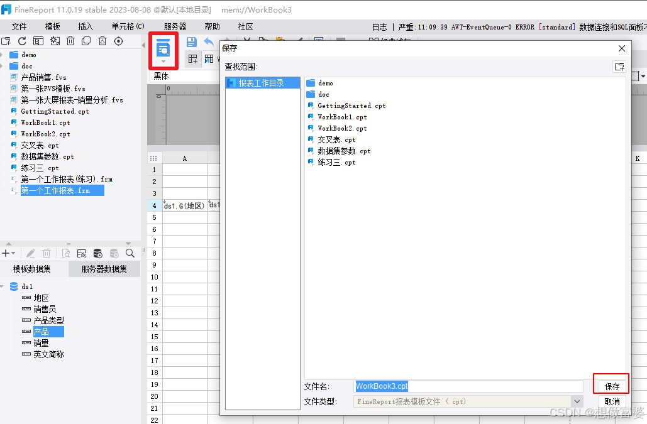Open the 插入 menu

86,27
